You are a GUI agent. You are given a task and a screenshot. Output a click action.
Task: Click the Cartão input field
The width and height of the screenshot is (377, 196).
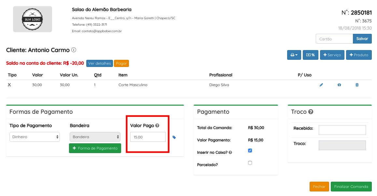(x=334, y=39)
